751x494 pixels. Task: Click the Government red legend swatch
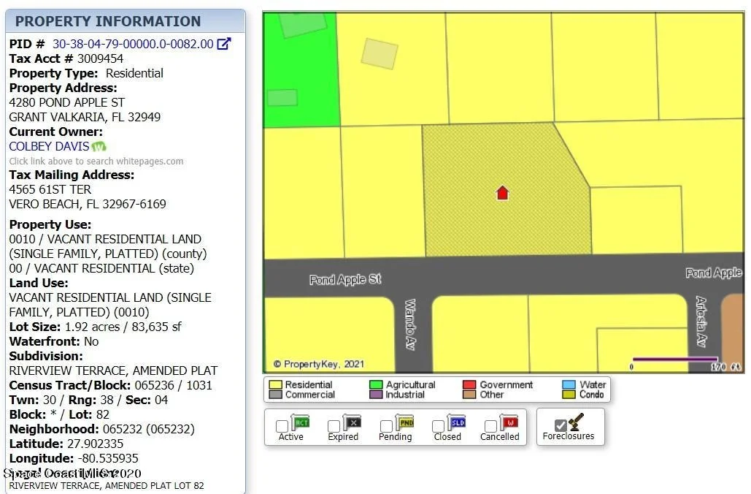point(469,384)
